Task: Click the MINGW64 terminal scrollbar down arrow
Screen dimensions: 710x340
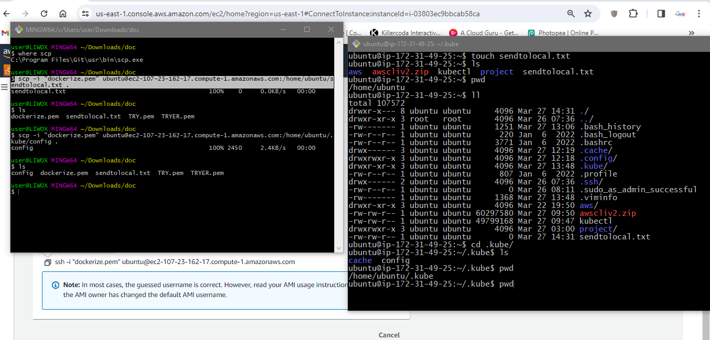Action: (x=338, y=248)
